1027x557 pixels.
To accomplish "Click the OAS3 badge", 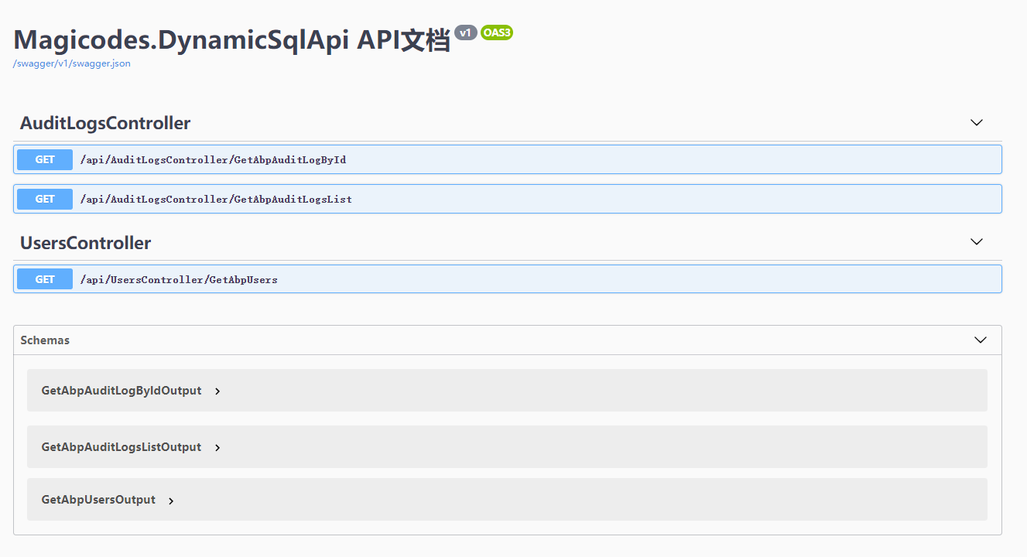I will (x=497, y=32).
